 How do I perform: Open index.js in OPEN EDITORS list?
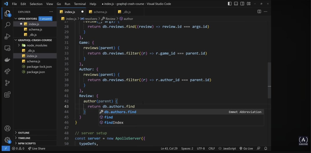(35, 24)
